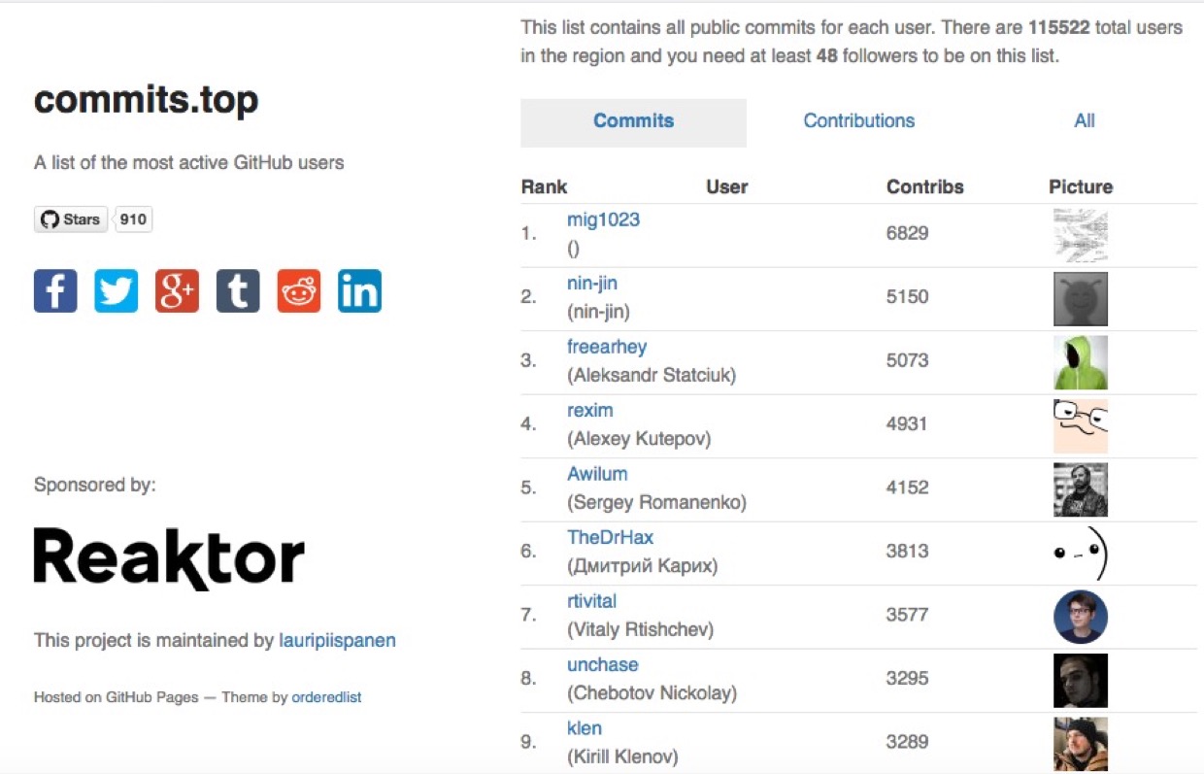Visit freearhey's profile link
1204x774 pixels.
click(x=607, y=347)
